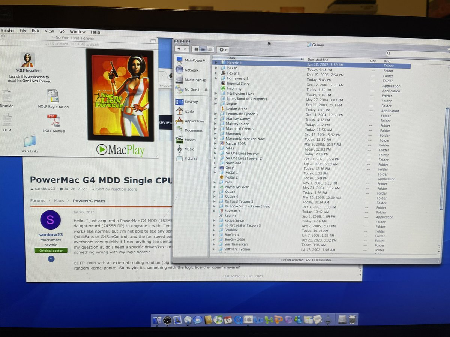Follow the PowerPC Macs breadcrumb link

(89, 201)
